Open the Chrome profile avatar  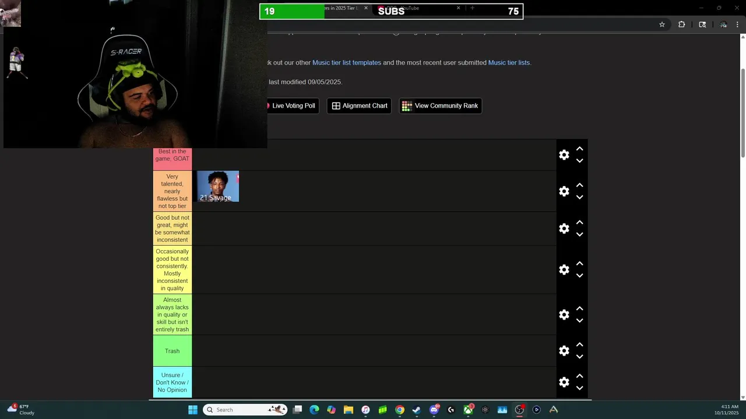[723, 24]
